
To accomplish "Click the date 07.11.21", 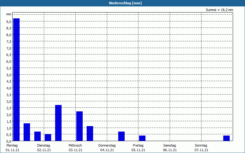I will [202, 150].
